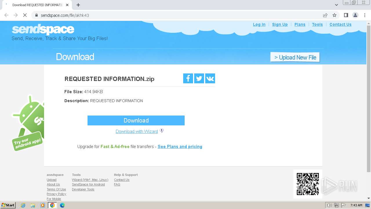Open the Log In link
Screen dimensions: 371x209
259,24
